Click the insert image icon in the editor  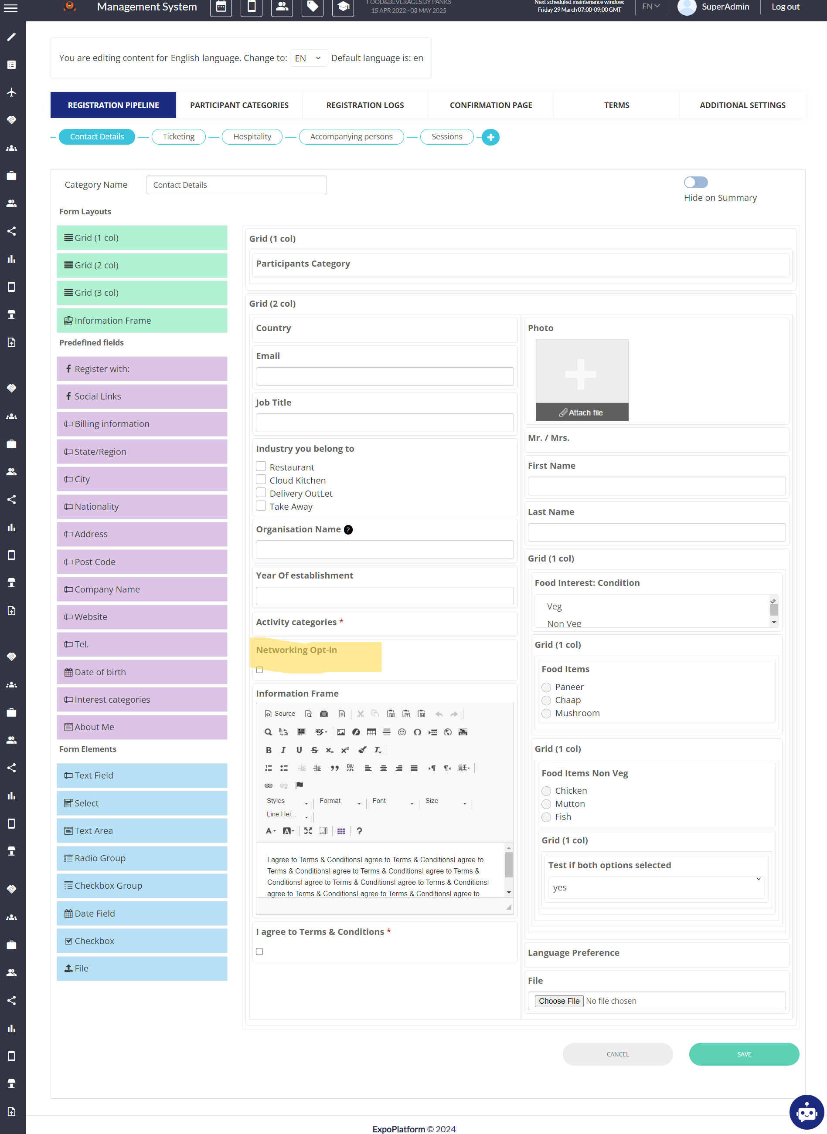340,732
